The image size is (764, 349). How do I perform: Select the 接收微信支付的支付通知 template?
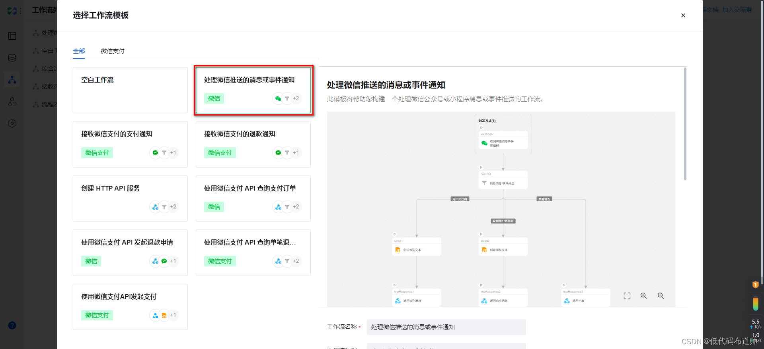[x=130, y=144]
